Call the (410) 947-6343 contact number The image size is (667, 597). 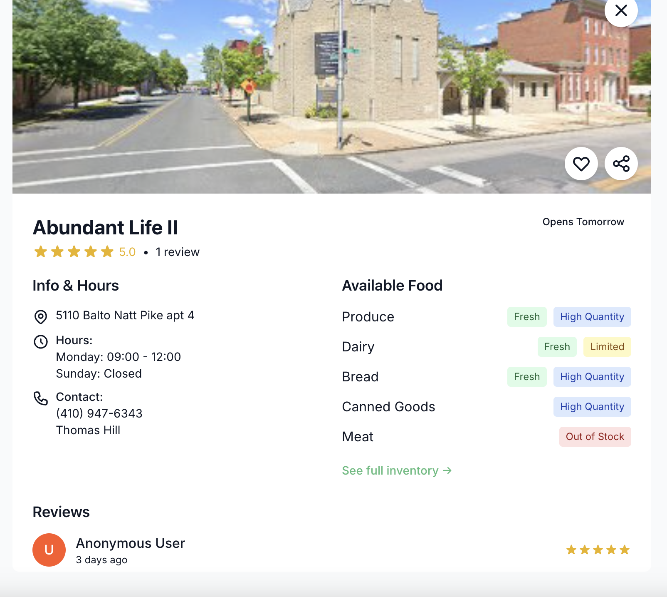coord(99,413)
